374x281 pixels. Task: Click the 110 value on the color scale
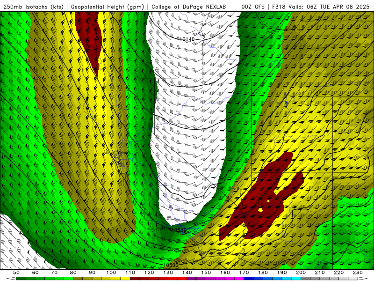tap(130, 273)
